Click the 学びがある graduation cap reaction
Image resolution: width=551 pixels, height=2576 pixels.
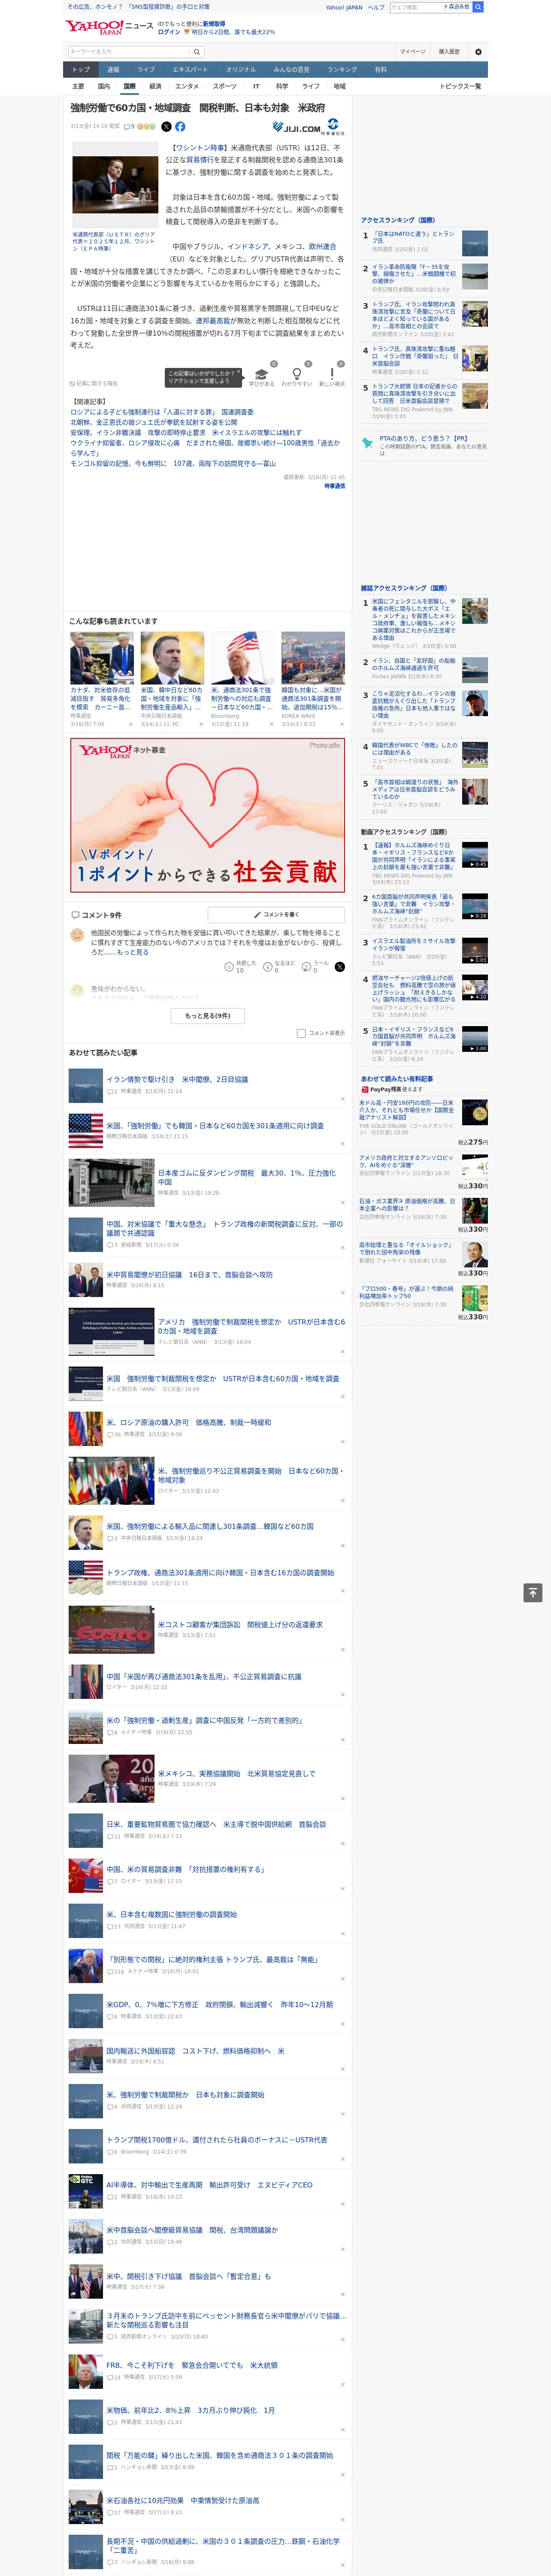262,375
